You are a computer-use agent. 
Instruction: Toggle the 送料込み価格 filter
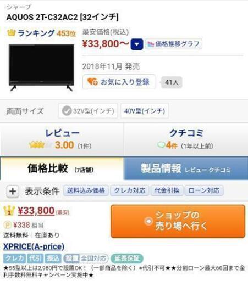pos(86,190)
